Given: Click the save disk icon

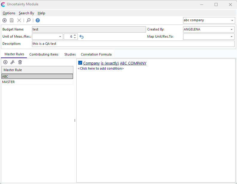Looking at the screenshot, I should point(12,20).
